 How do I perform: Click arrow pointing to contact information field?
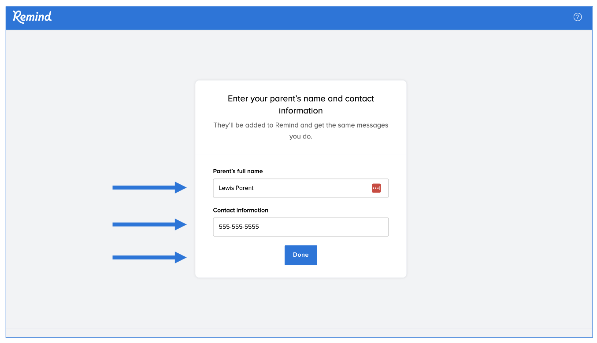coord(150,225)
